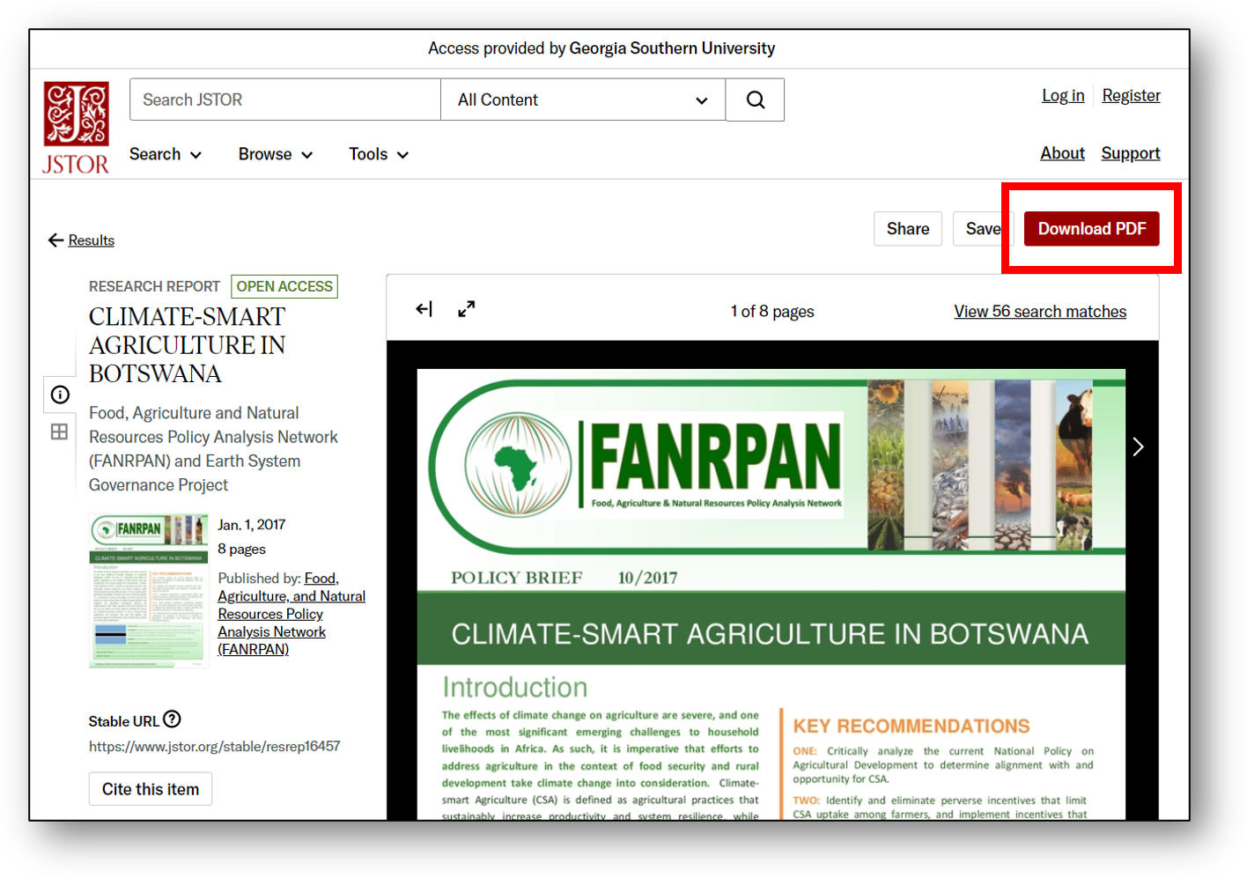The width and height of the screenshot is (1247, 878).
Task: Click the FANRPAN logo in the document page
Action: pos(653,464)
